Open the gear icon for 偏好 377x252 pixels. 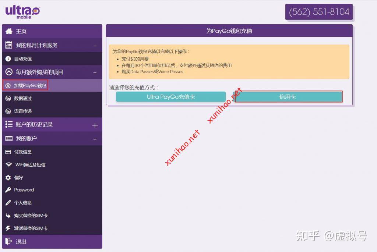click(x=8, y=178)
